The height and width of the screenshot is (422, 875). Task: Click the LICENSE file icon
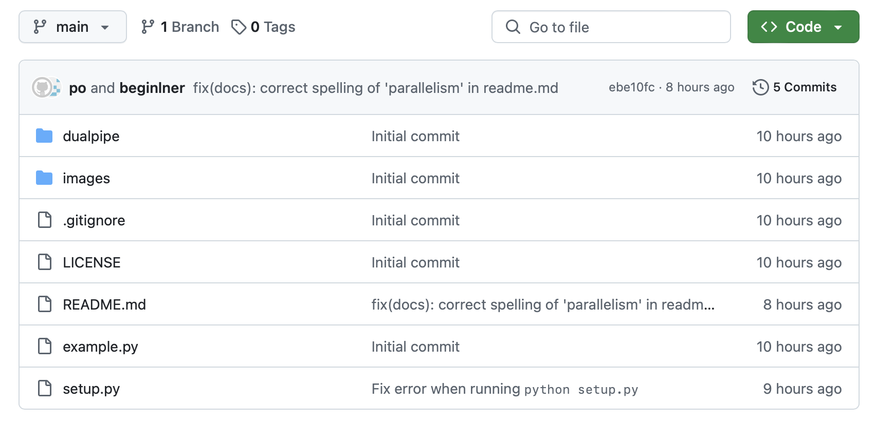(x=45, y=262)
